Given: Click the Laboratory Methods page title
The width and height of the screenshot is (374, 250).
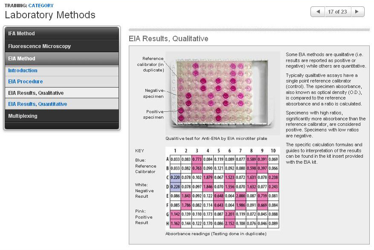Looking at the screenshot, I should click(x=50, y=15).
